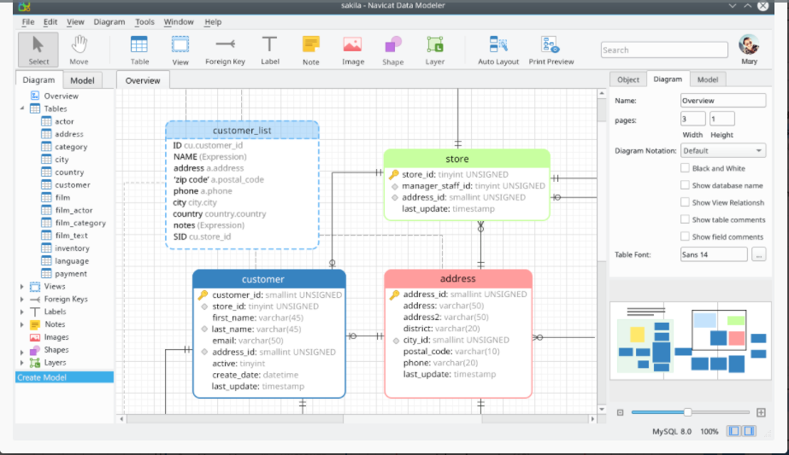The height and width of the screenshot is (455, 789).
Task: Expand the Views tree node
Action: point(22,287)
